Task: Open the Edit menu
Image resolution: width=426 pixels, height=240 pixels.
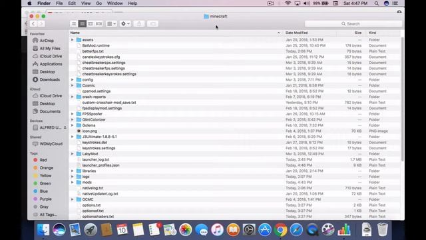Action: point(72,3)
